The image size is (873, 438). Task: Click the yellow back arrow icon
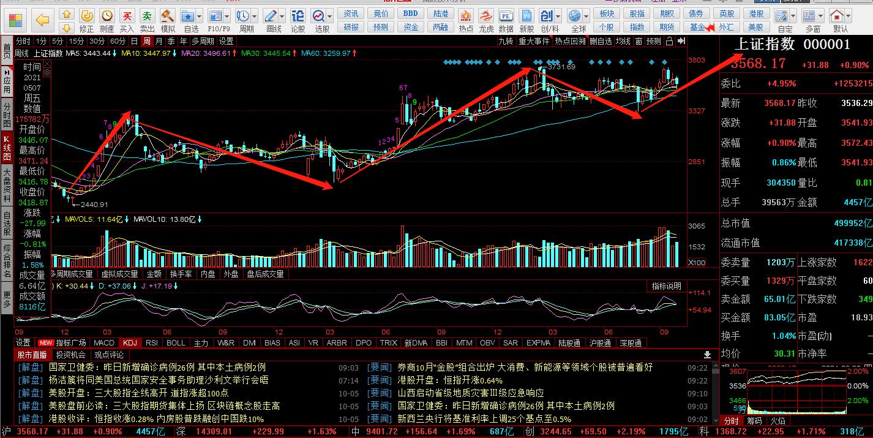(x=42, y=20)
